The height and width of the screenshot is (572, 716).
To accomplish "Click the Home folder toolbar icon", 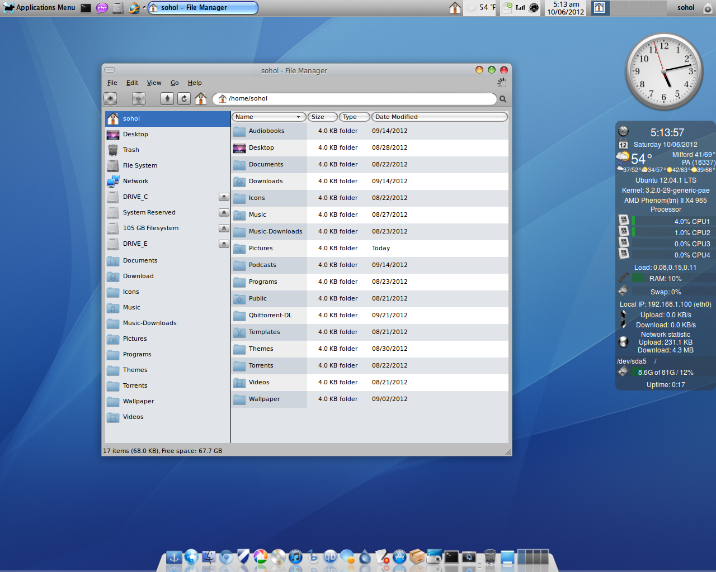I will (201, 99).
